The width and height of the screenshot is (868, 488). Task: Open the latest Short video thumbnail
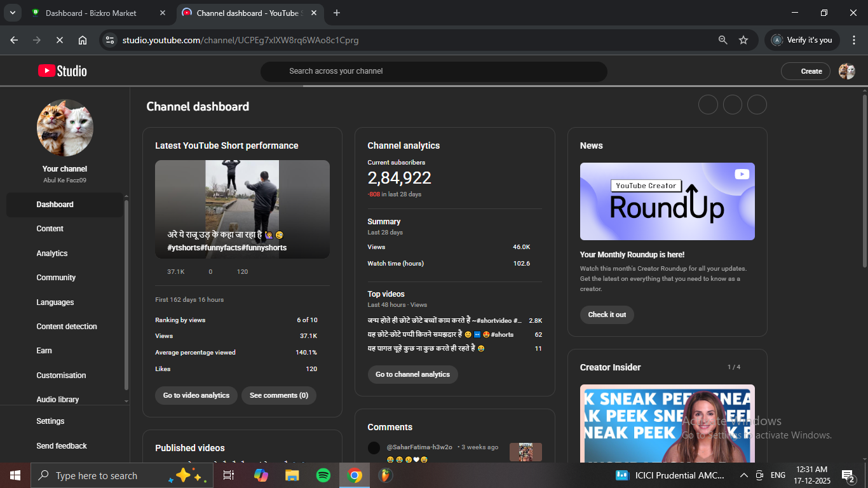pos(242,209)
